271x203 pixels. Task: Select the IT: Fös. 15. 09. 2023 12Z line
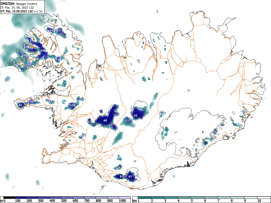pos(17,8)
